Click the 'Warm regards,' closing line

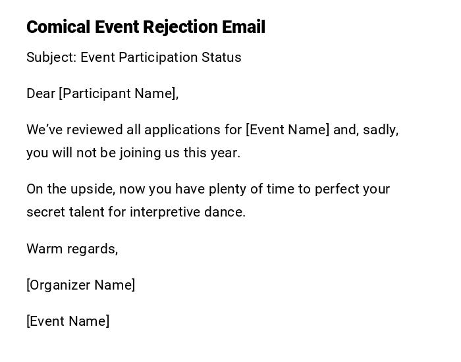[x=72, y=249]
